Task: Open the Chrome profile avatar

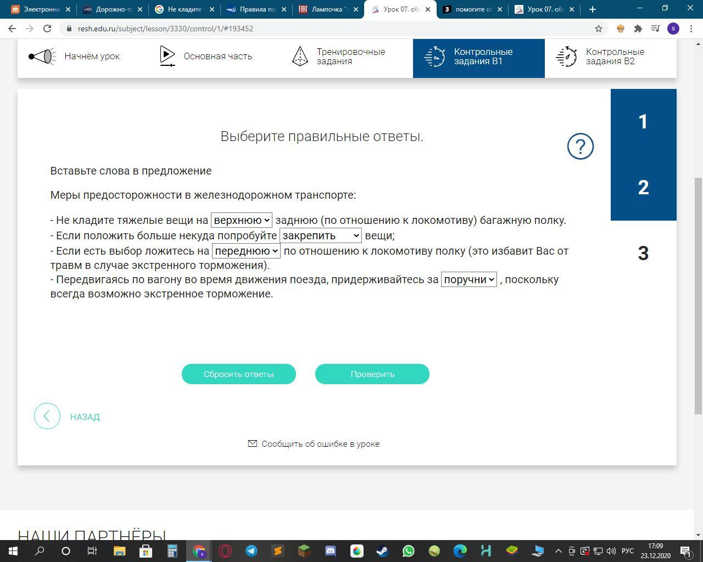Action: click(673, 29)
